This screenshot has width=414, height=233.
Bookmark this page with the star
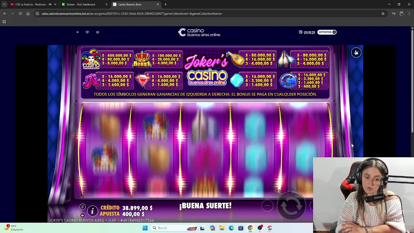click(383, 14)
